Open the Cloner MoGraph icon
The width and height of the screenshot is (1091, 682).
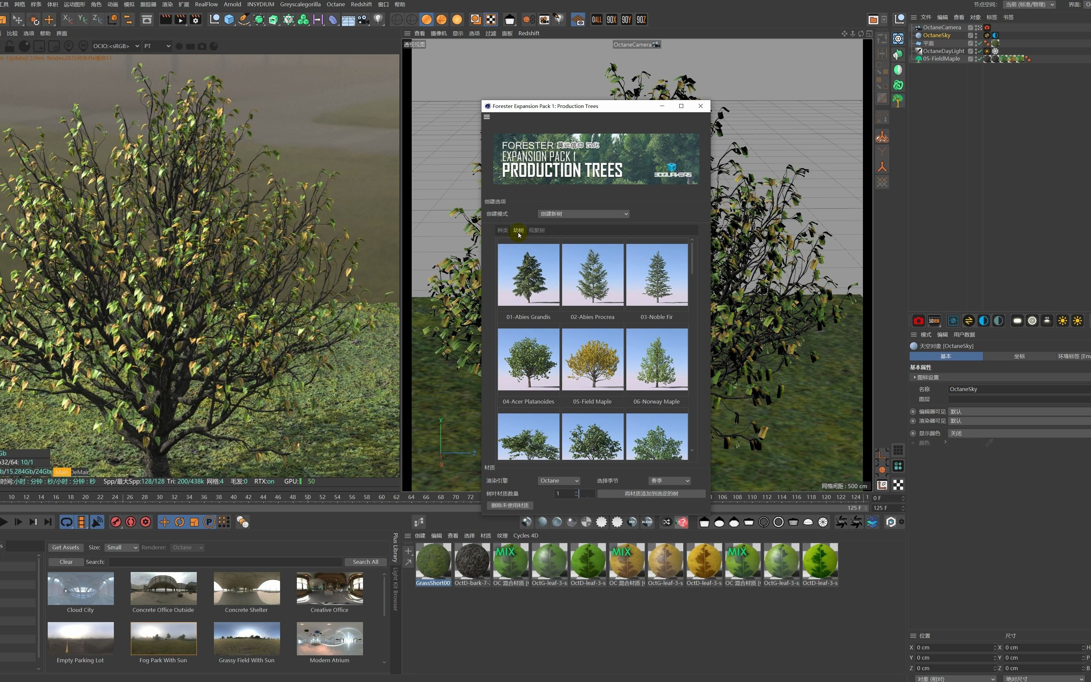click(x=303, y=19)
